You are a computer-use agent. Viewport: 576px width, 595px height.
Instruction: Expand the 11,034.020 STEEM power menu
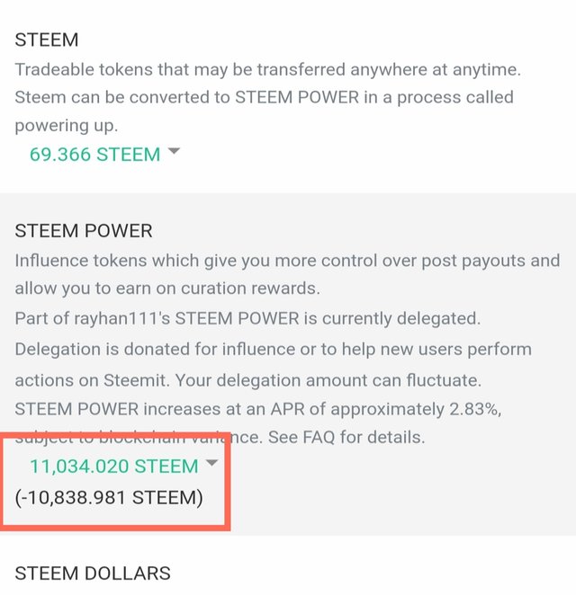tap(113, 466)
